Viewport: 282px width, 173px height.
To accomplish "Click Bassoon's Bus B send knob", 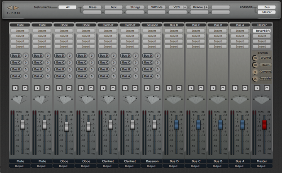I will (x=158, y=69).
